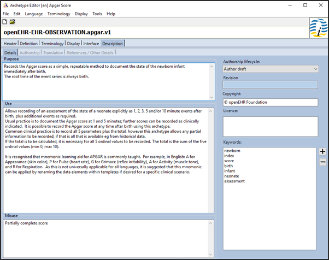The image size is (329, 260).
Task: Click Purpose scrollbar up arrow
Action: [x=211, y=66]
